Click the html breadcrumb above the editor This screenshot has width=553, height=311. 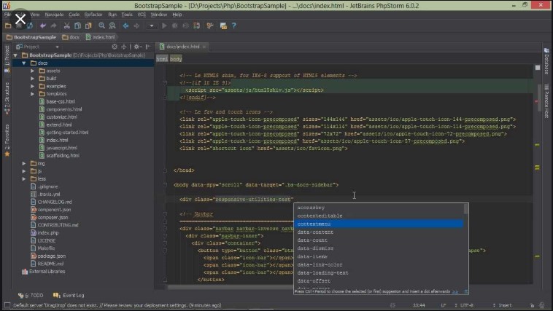(x=162, y=59)
